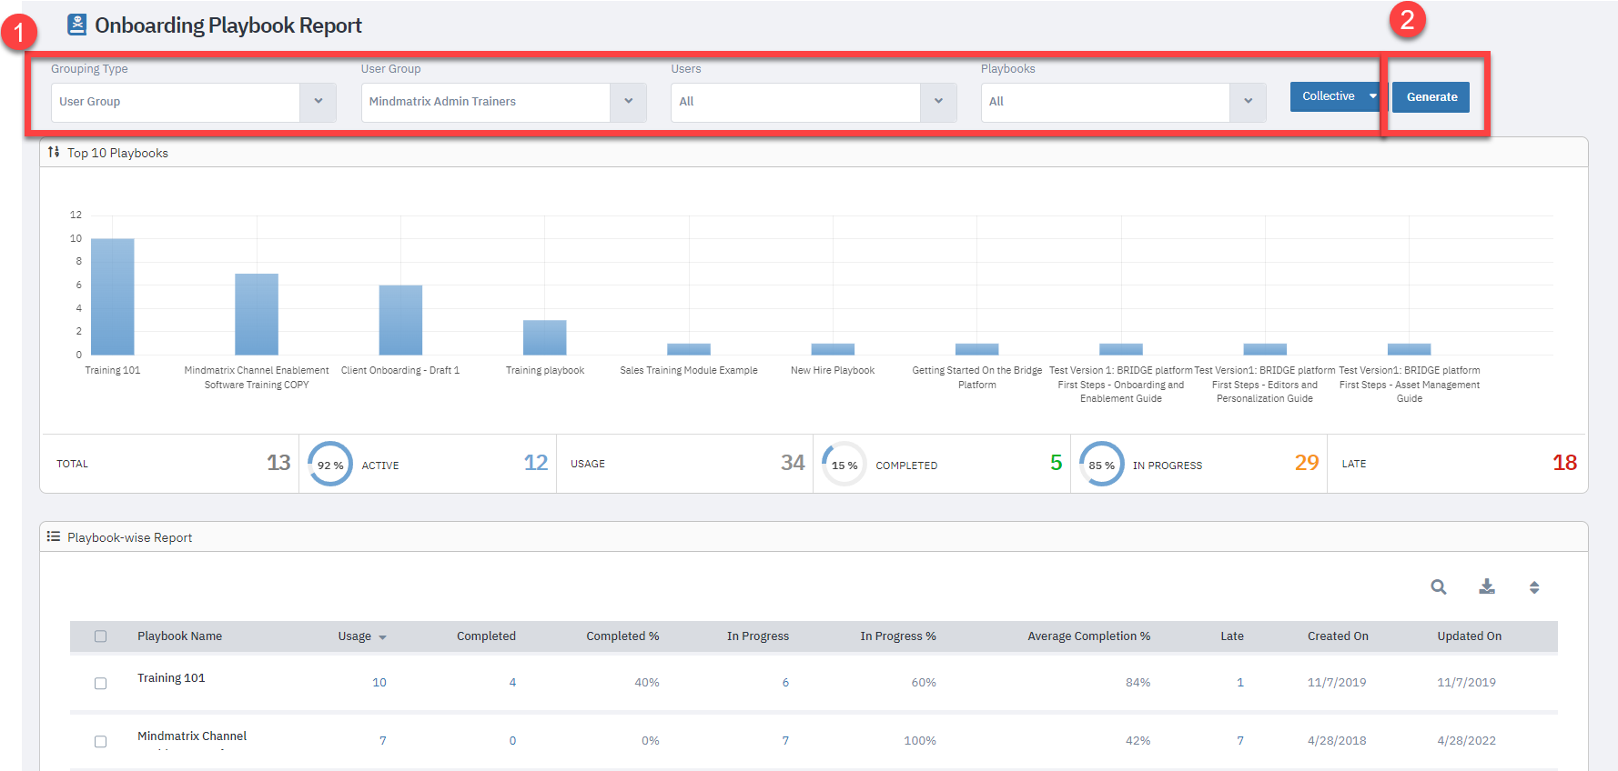Click the search icon above the playbook table

(1439, 587)
